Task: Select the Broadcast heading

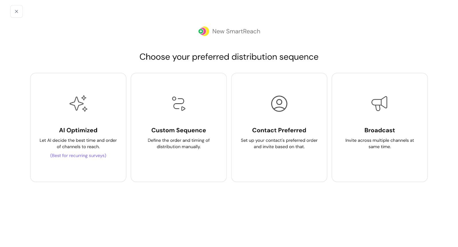Action: point(380,130)
